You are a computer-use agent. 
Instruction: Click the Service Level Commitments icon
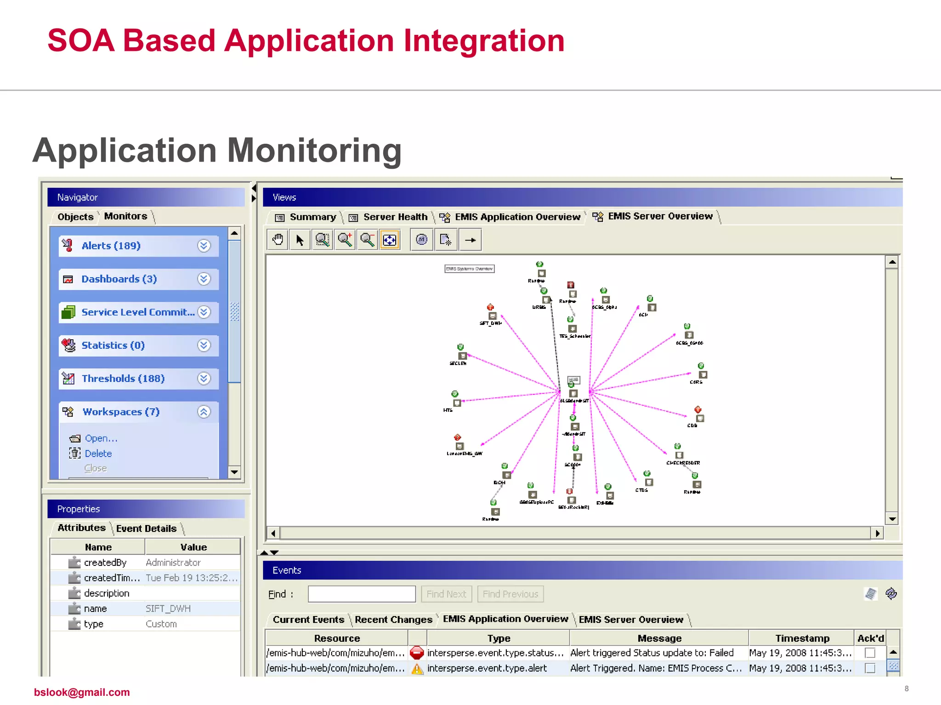[x=68, y=312]
